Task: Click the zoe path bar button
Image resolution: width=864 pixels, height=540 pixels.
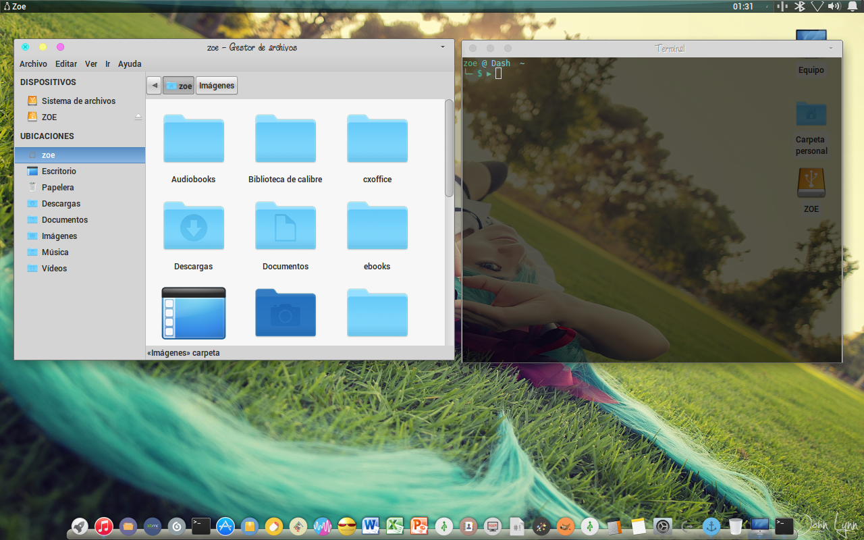Action: (x=179, y=86)
